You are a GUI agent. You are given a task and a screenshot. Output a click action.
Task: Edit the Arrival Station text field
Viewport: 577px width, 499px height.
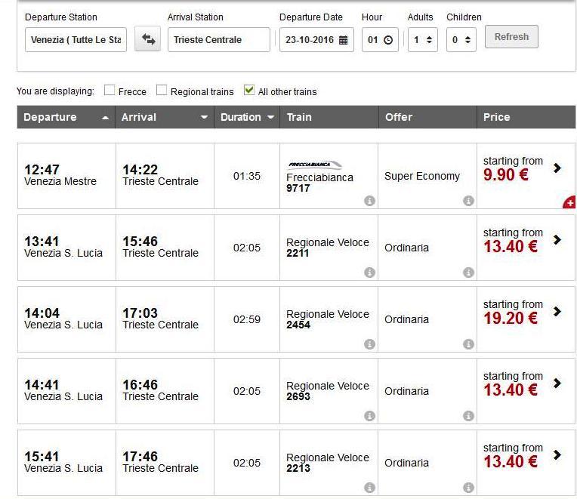218,40
